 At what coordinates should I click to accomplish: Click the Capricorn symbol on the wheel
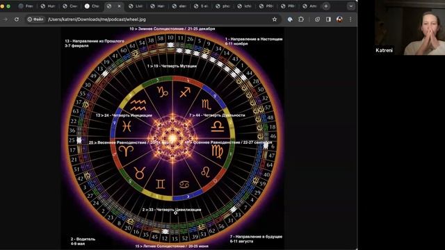(x=163, y=92)
